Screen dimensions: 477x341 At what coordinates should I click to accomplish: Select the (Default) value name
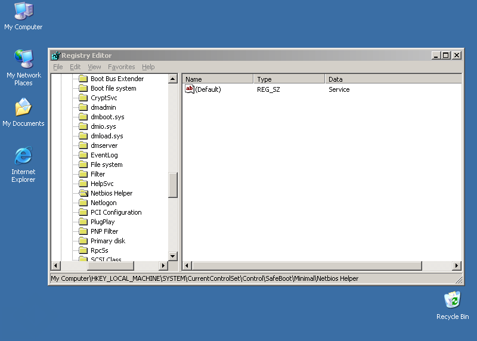(x=208, y=89)
